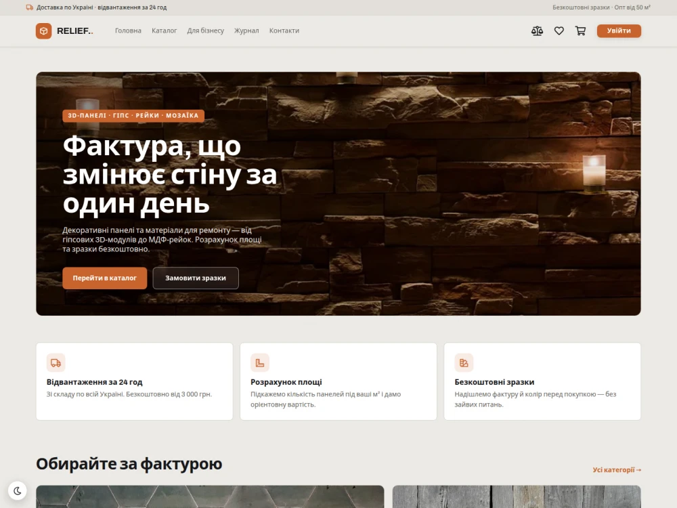Open the compare scales icon
Screen dimensions: 677x508
[537, 31]
